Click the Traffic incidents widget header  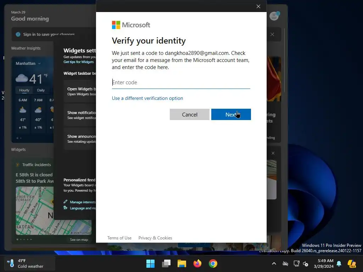pyautogui.click(x=37, y=165)
